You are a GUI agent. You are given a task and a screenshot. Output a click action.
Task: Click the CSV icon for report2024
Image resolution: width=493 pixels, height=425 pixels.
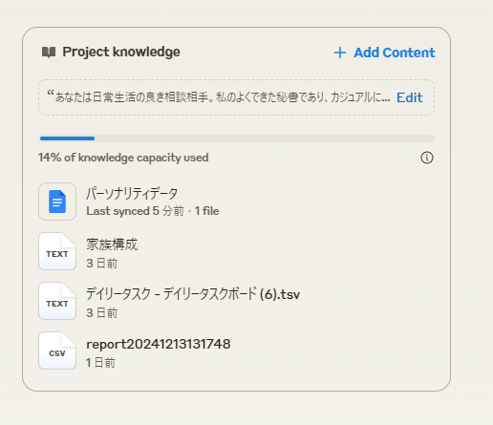57,351
